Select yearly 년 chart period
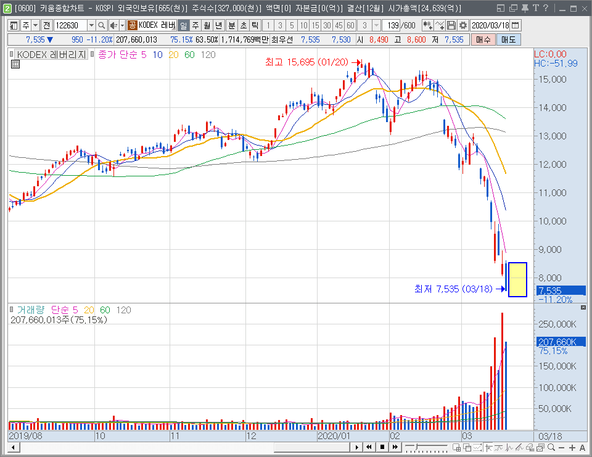Screen dimensions: 592x457 click(218, 25)
